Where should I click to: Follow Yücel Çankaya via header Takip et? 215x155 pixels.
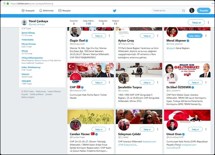[197, 23]
